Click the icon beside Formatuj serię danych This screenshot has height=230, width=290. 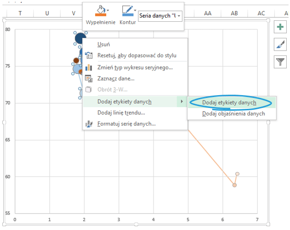click(x=89, y=124)
